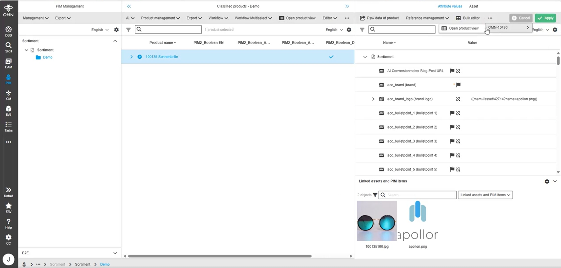Open the Tasks sidebar icon
Image resolution: width=561 pixels, height=268 pixels.
click(8, 127)
